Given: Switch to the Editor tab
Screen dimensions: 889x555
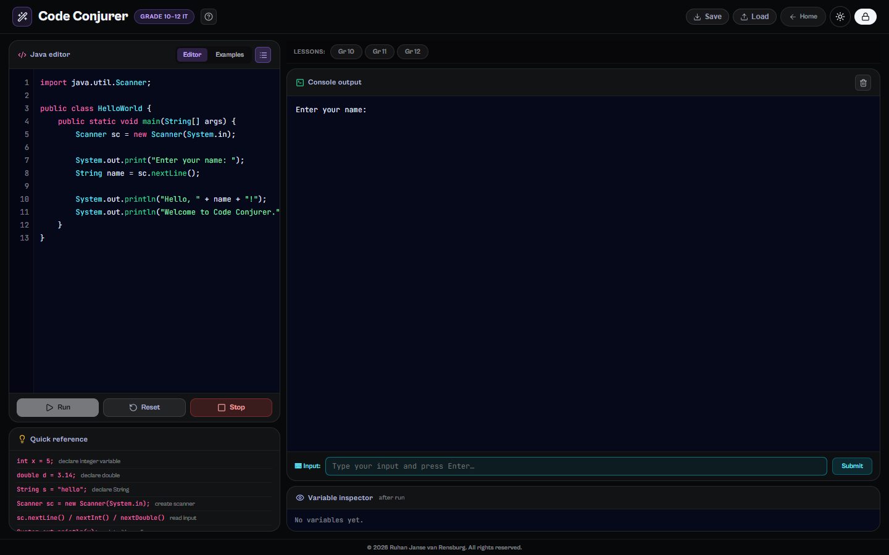Looking at the screenshot, I should point(192,55).
